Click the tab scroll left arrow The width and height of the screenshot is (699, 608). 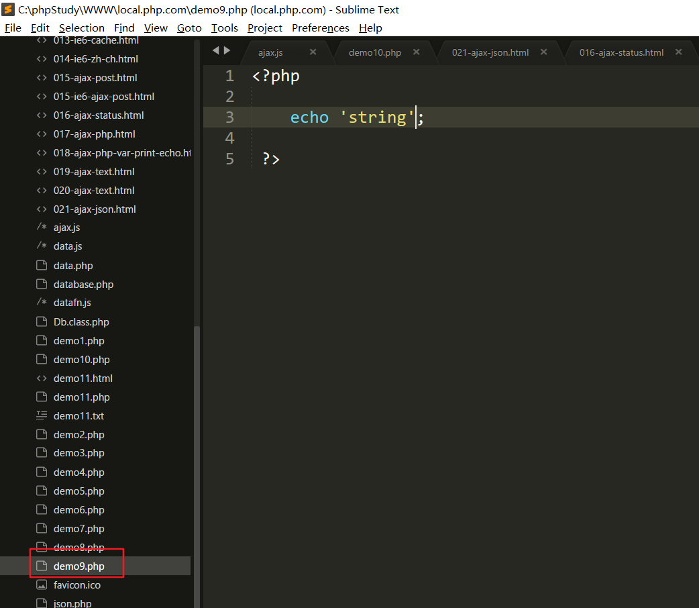click(x=216, y=50)
